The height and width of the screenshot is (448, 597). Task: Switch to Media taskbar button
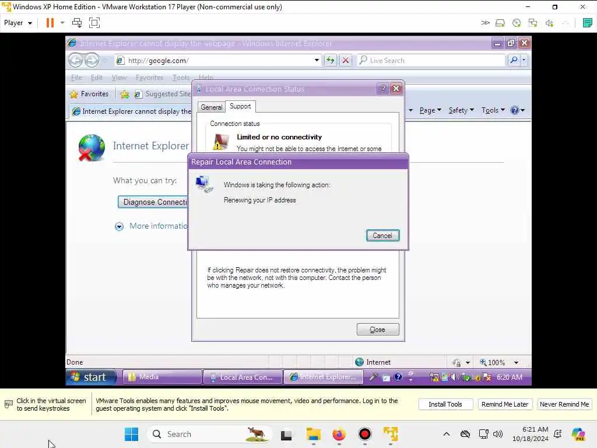tap(162, 377)
